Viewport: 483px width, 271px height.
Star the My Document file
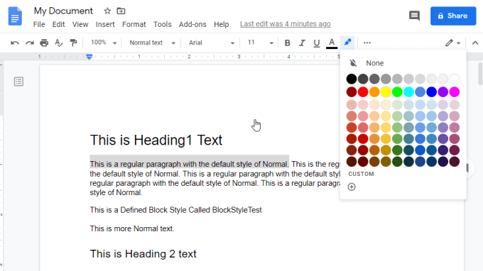coord(107,11)
